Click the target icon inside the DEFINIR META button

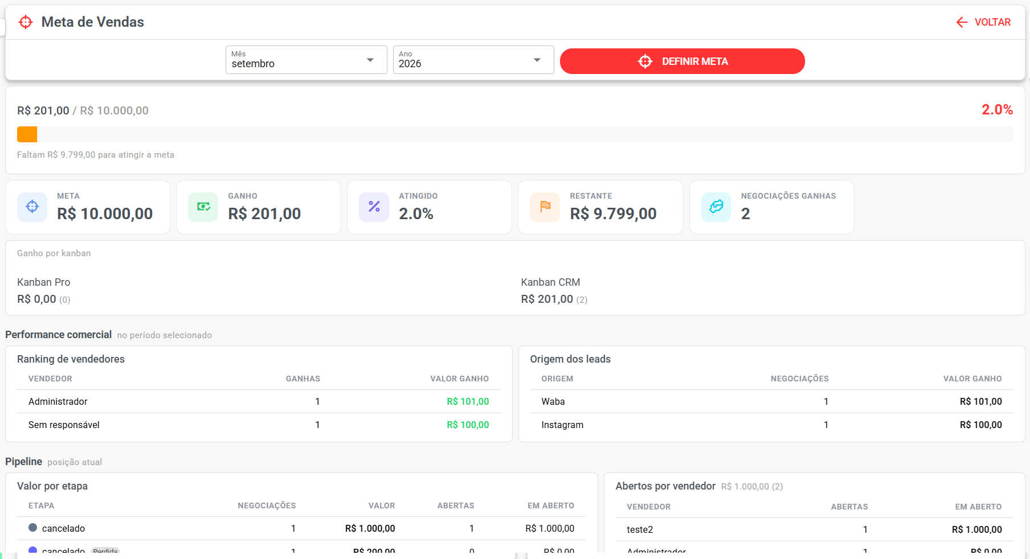coord(645,61)
